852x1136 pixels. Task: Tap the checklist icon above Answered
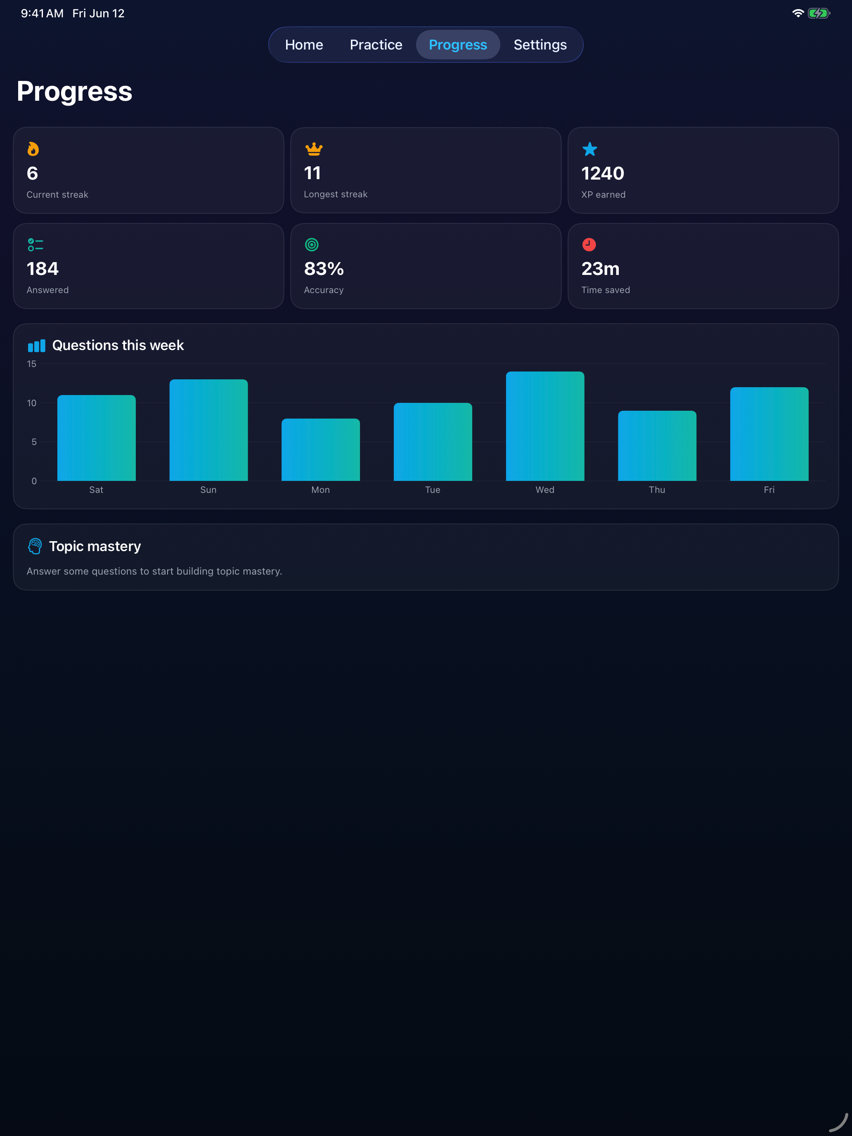[x=35, y=244]
